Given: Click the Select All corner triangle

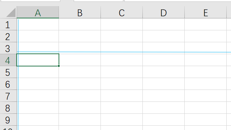Looking at the screenshot, I should (11, 13).
